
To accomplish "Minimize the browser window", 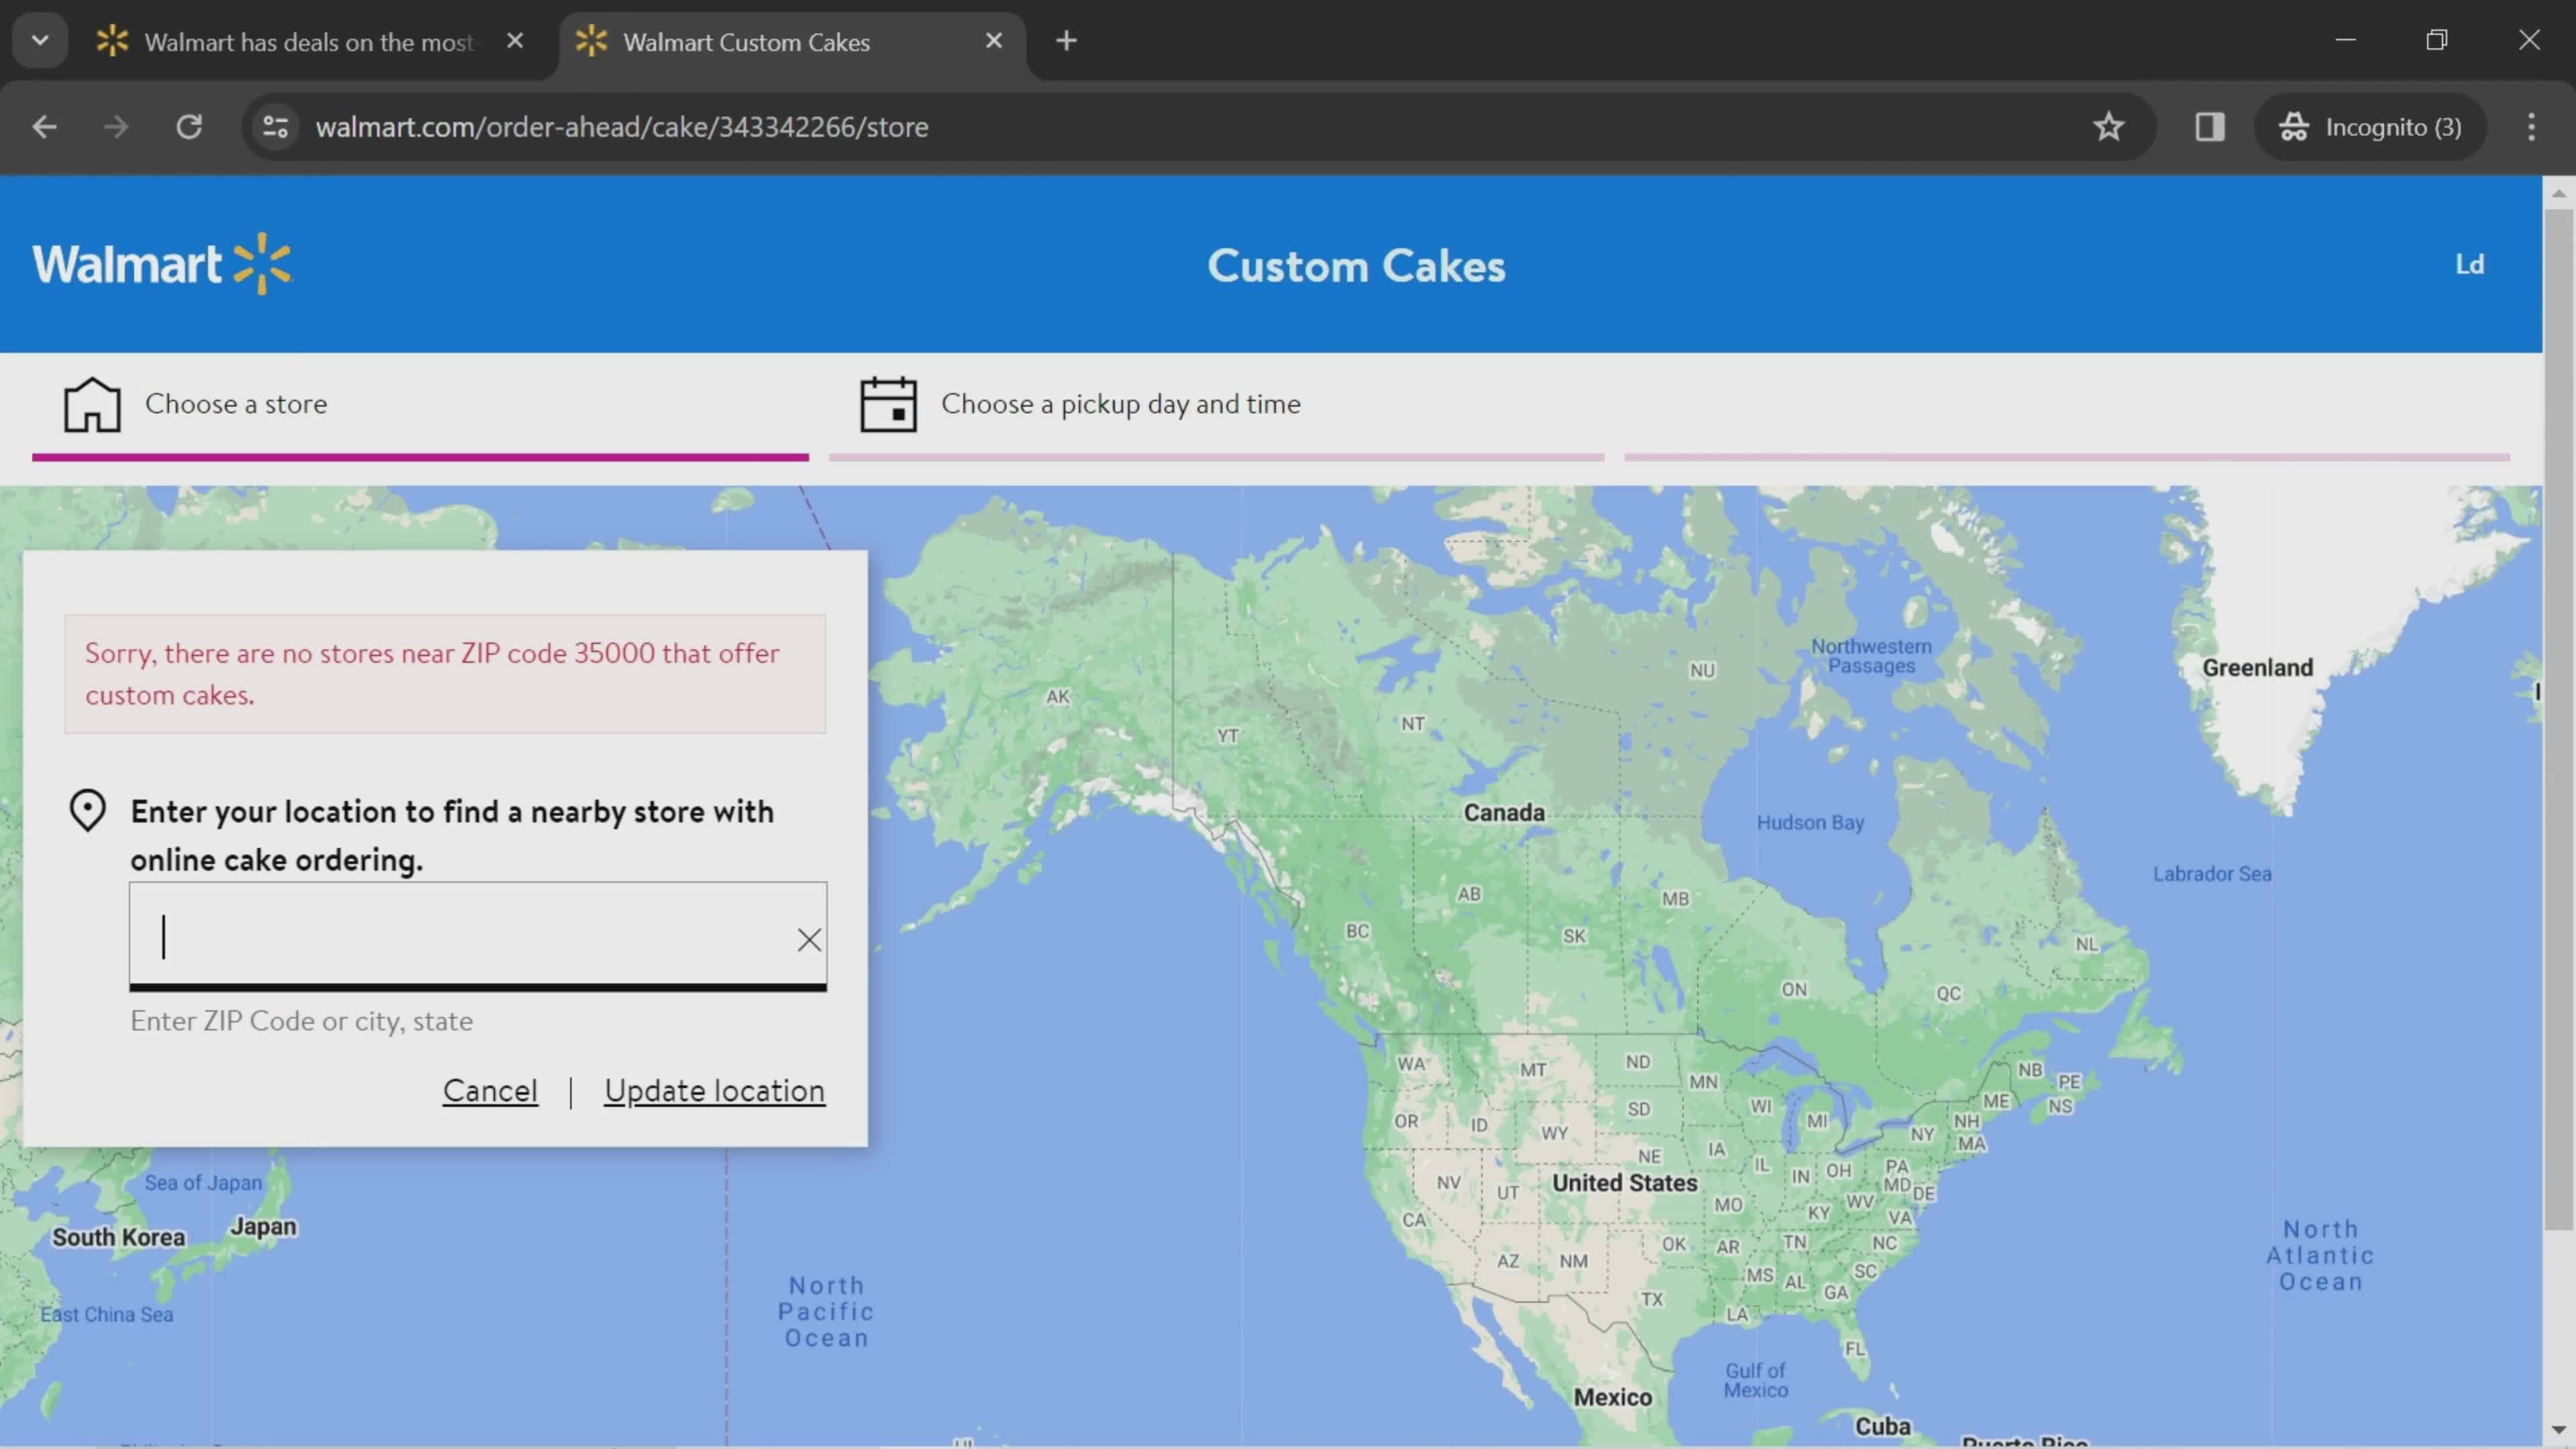I will click(2345, 40).
